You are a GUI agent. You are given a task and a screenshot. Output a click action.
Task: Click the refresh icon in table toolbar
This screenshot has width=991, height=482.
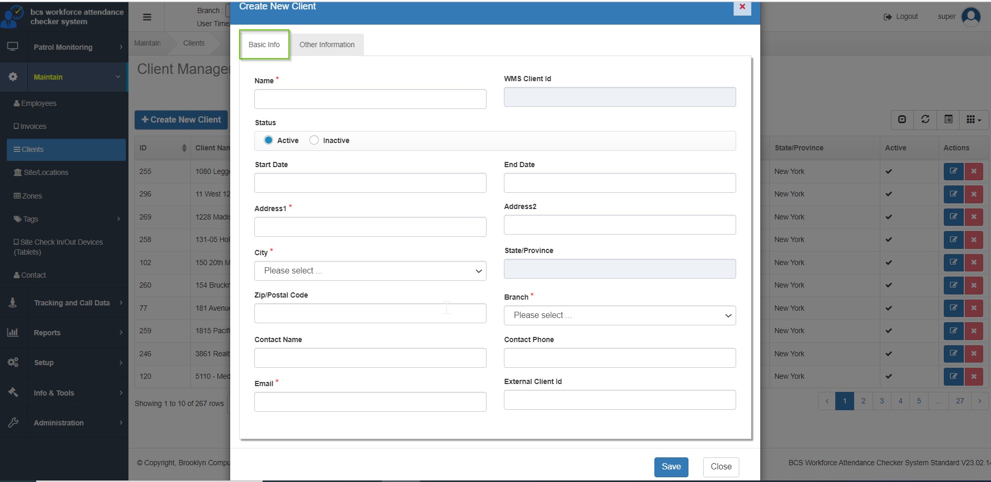[925, 119]
